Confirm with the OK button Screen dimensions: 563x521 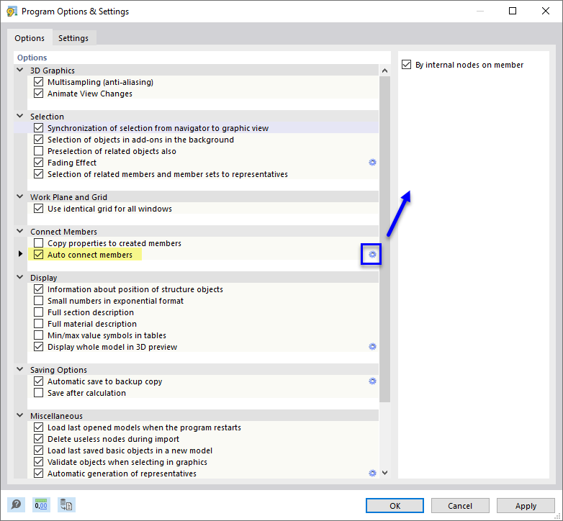[x=395, y=506]
